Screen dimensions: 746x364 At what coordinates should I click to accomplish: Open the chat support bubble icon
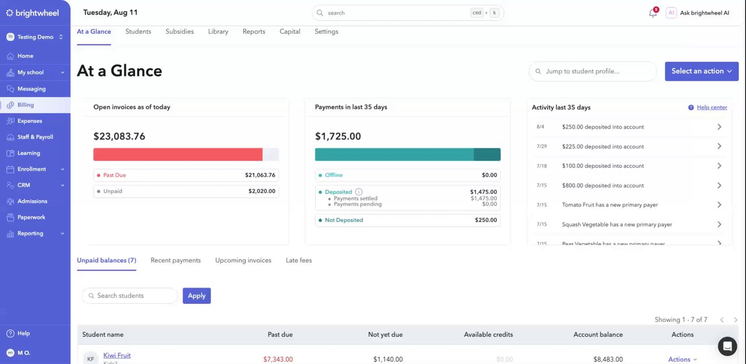(x=727, y=346)
